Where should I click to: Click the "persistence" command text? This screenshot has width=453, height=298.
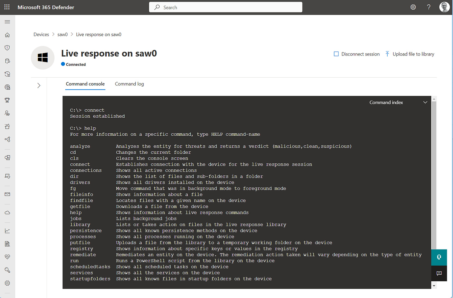coord(86,231)
